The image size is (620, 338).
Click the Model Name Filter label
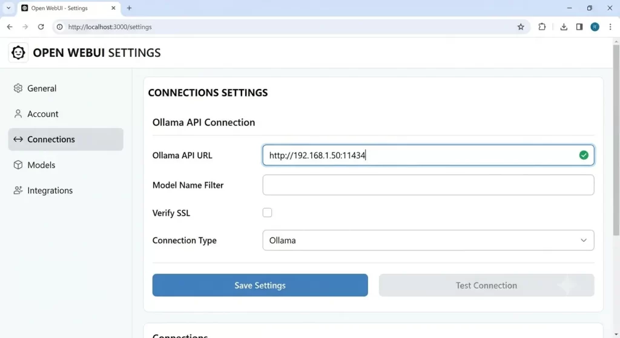click(188, 185)
